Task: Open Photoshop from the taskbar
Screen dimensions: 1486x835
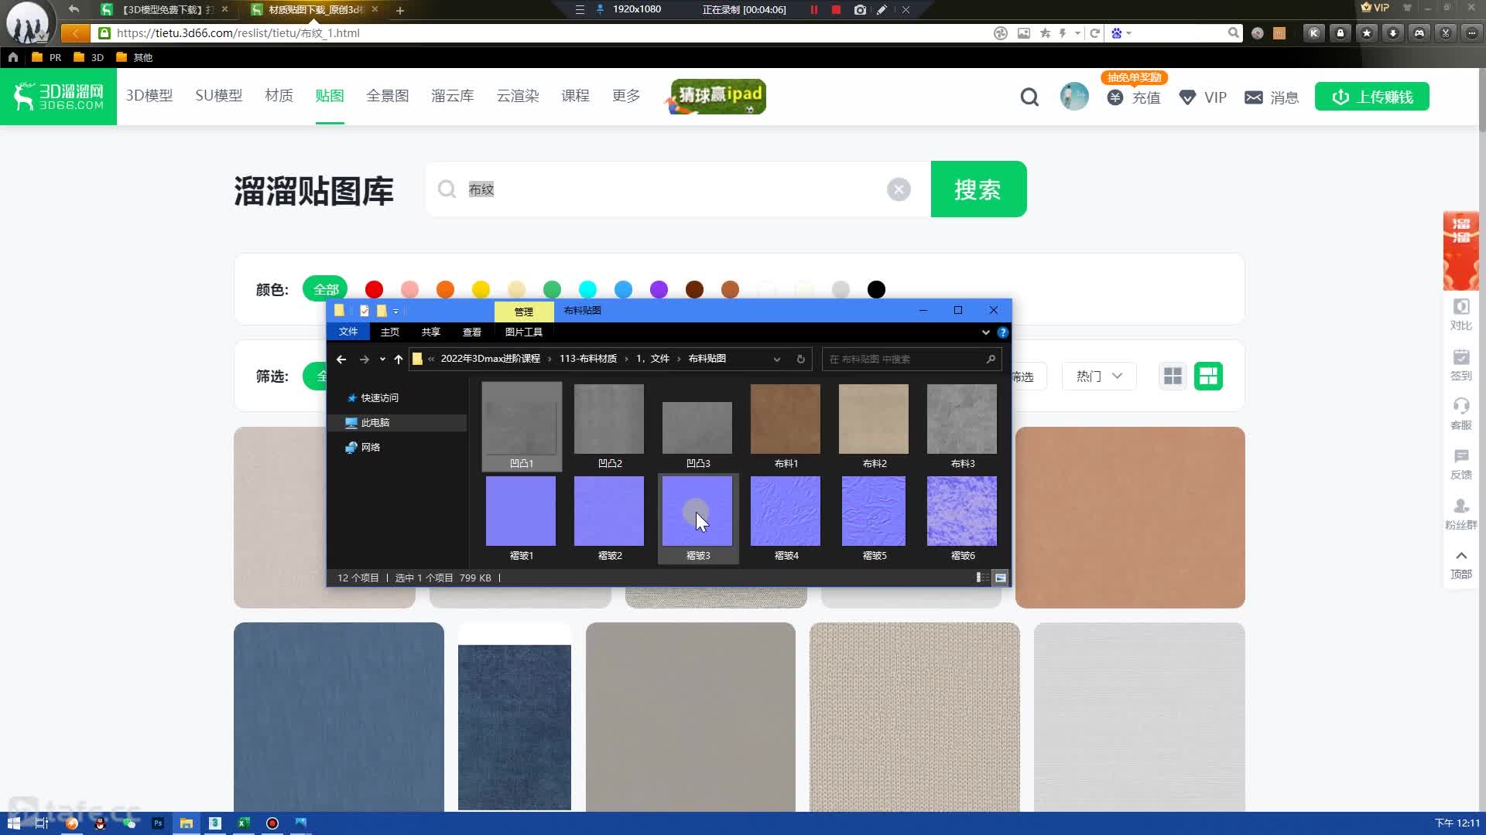Action: (158, 823)
